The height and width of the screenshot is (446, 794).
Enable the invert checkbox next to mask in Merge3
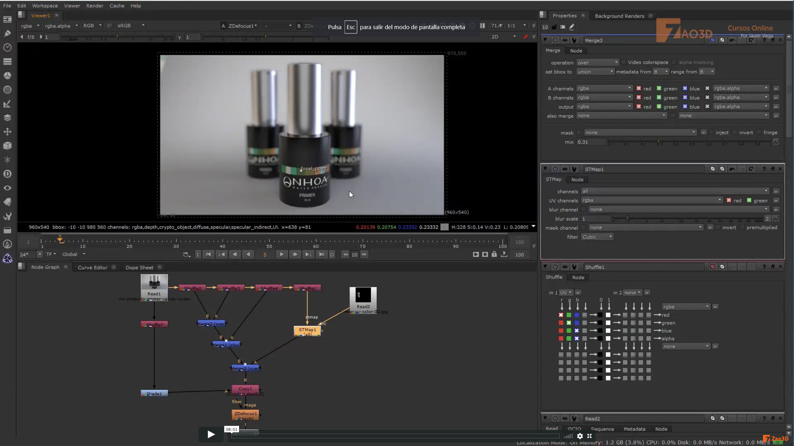(734, 132)
